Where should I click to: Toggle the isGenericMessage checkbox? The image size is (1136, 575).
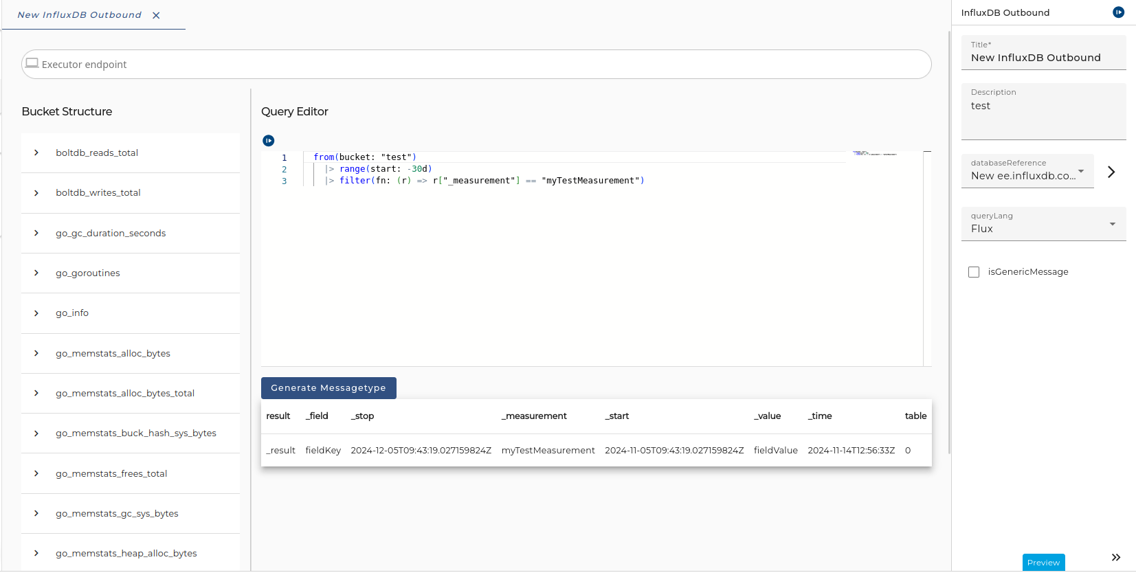[974, 272]
